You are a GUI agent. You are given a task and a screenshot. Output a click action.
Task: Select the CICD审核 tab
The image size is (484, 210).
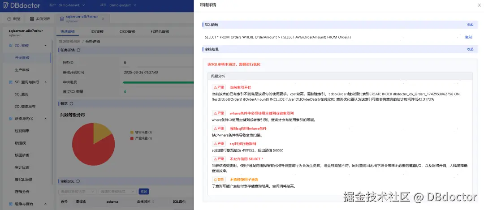127,31
